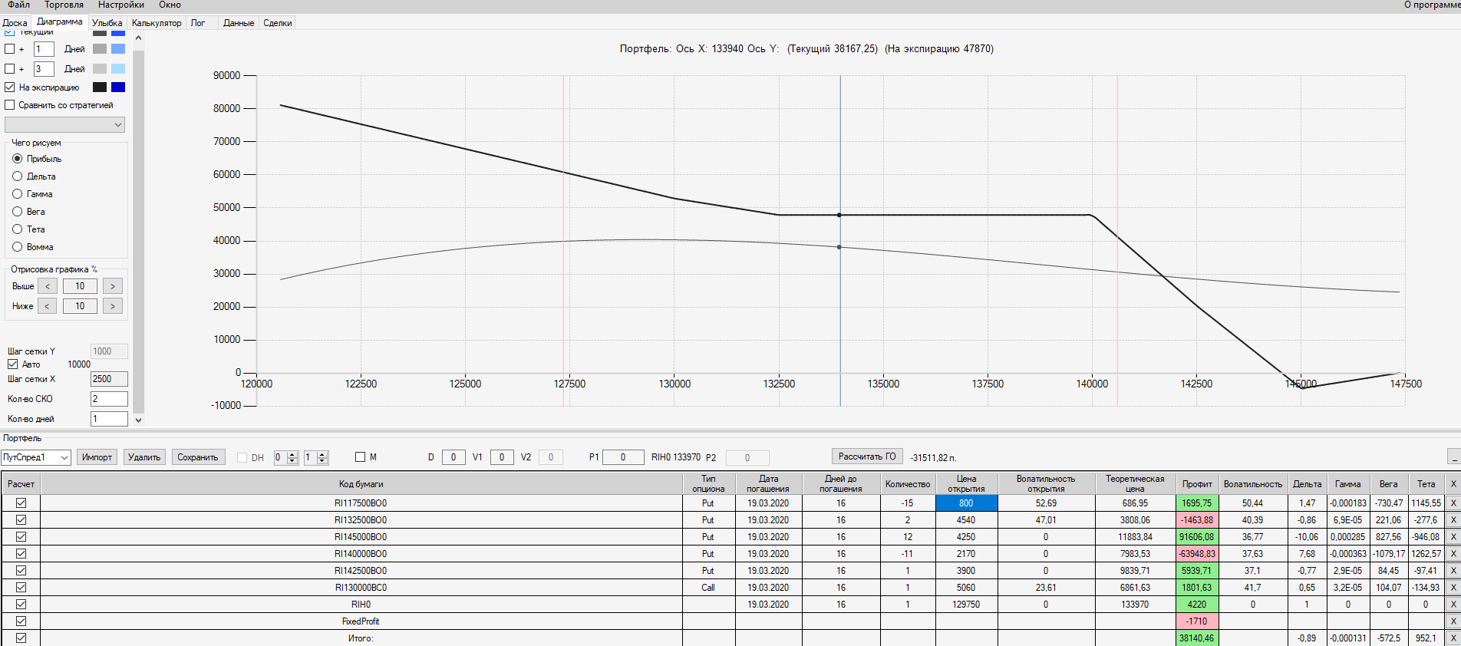The width and height of the screenshot is (1461, 646).
Task: Decrease the Ниже chart range with left arrow
Action: pos(48,306)
